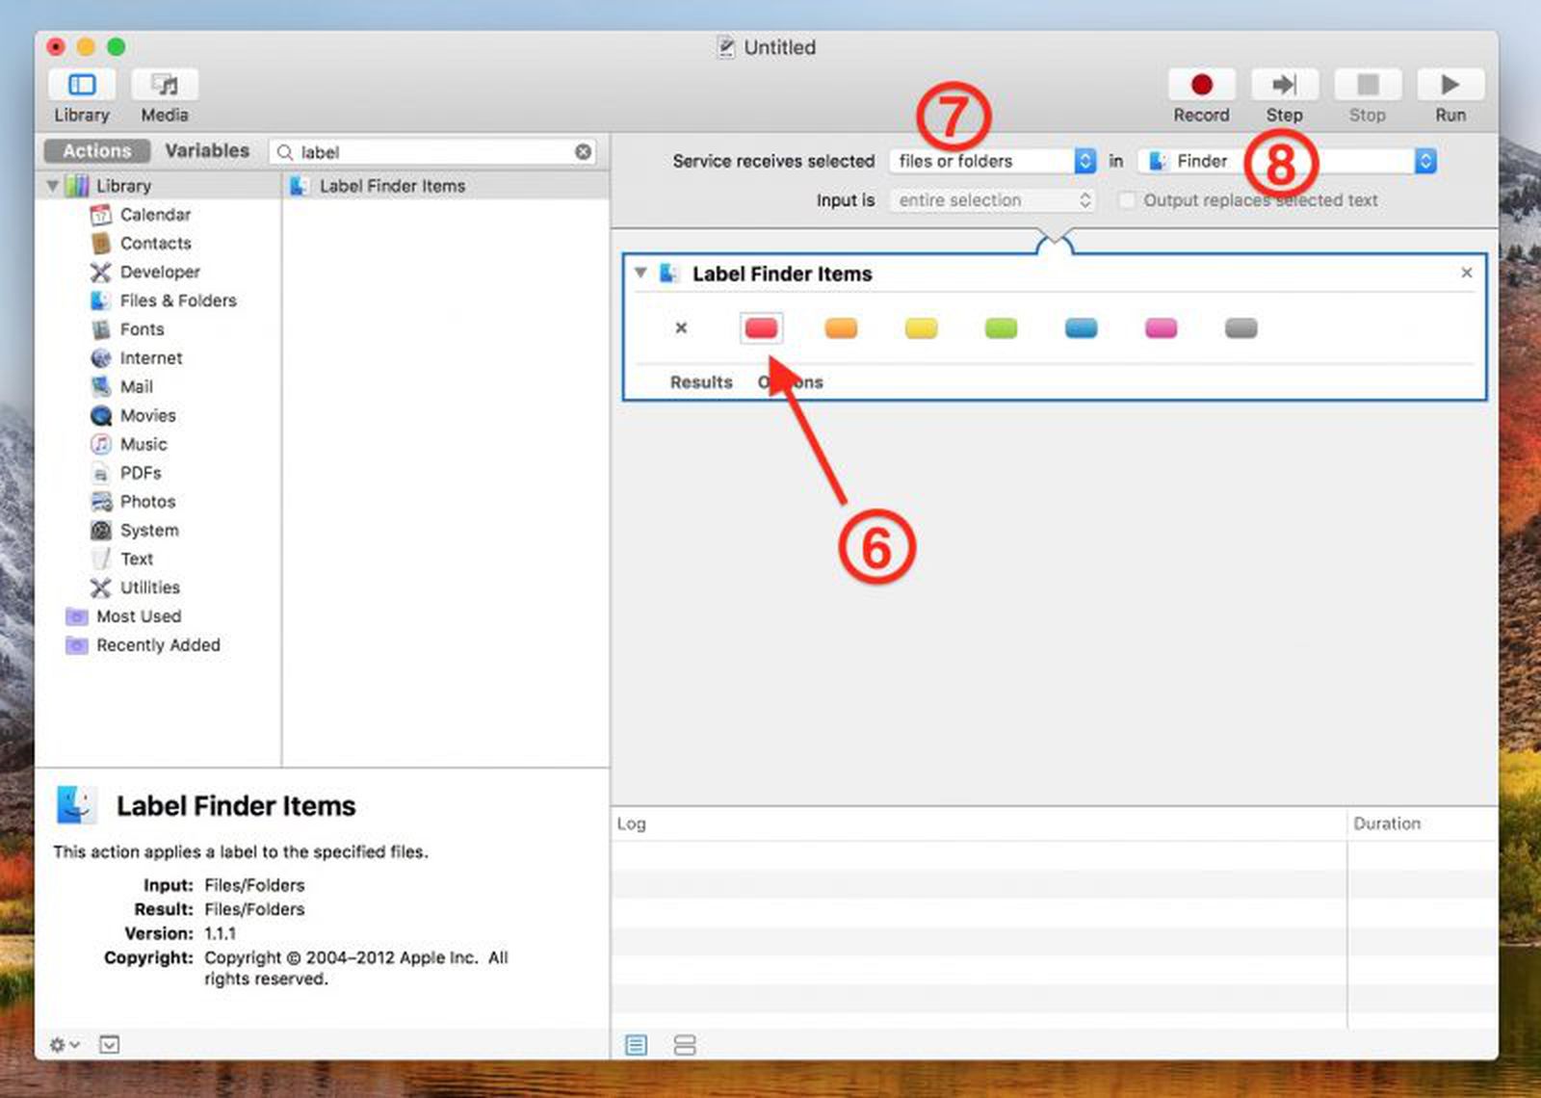Image resolution: width=1541 pixels, height=1098 pixels.
Task: Open the Most Used actions group
Action: coord(138,616)
